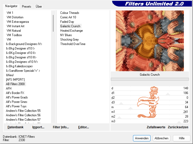Select VM Distortion filter category
Screen dimensions: 193x144
[x=15, y=17]
